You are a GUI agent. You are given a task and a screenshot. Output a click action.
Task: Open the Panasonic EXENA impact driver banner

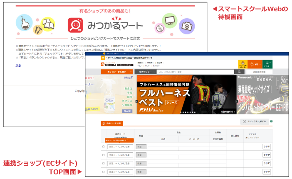click(262, 94)
